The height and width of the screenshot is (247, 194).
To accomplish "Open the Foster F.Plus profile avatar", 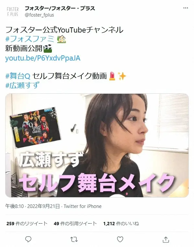I will 13,11.
